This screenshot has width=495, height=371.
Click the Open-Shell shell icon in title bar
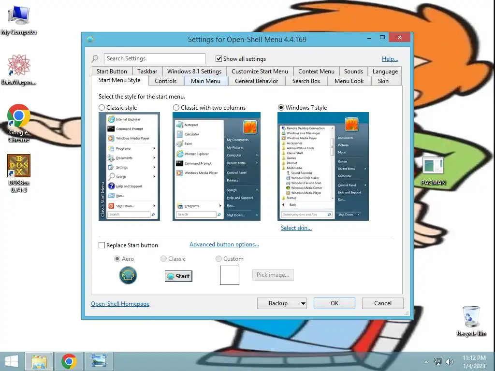click(90, 39)
